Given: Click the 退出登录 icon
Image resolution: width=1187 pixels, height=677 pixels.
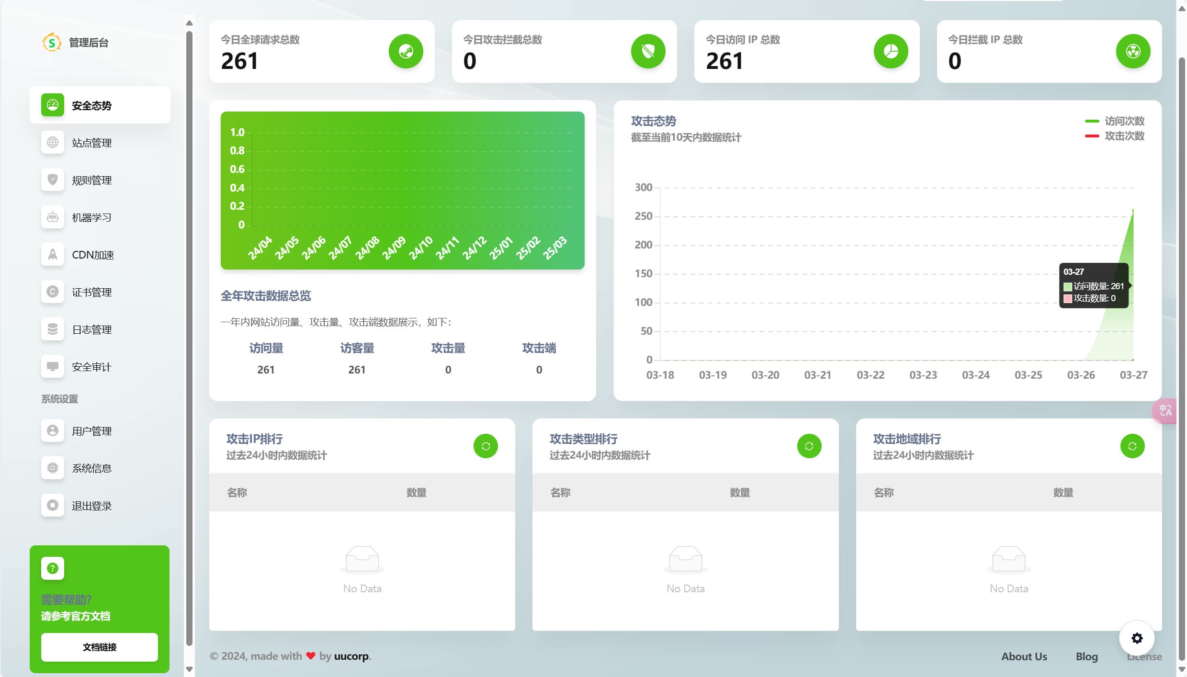Looking at the screenshot, I should click(53, 506).
